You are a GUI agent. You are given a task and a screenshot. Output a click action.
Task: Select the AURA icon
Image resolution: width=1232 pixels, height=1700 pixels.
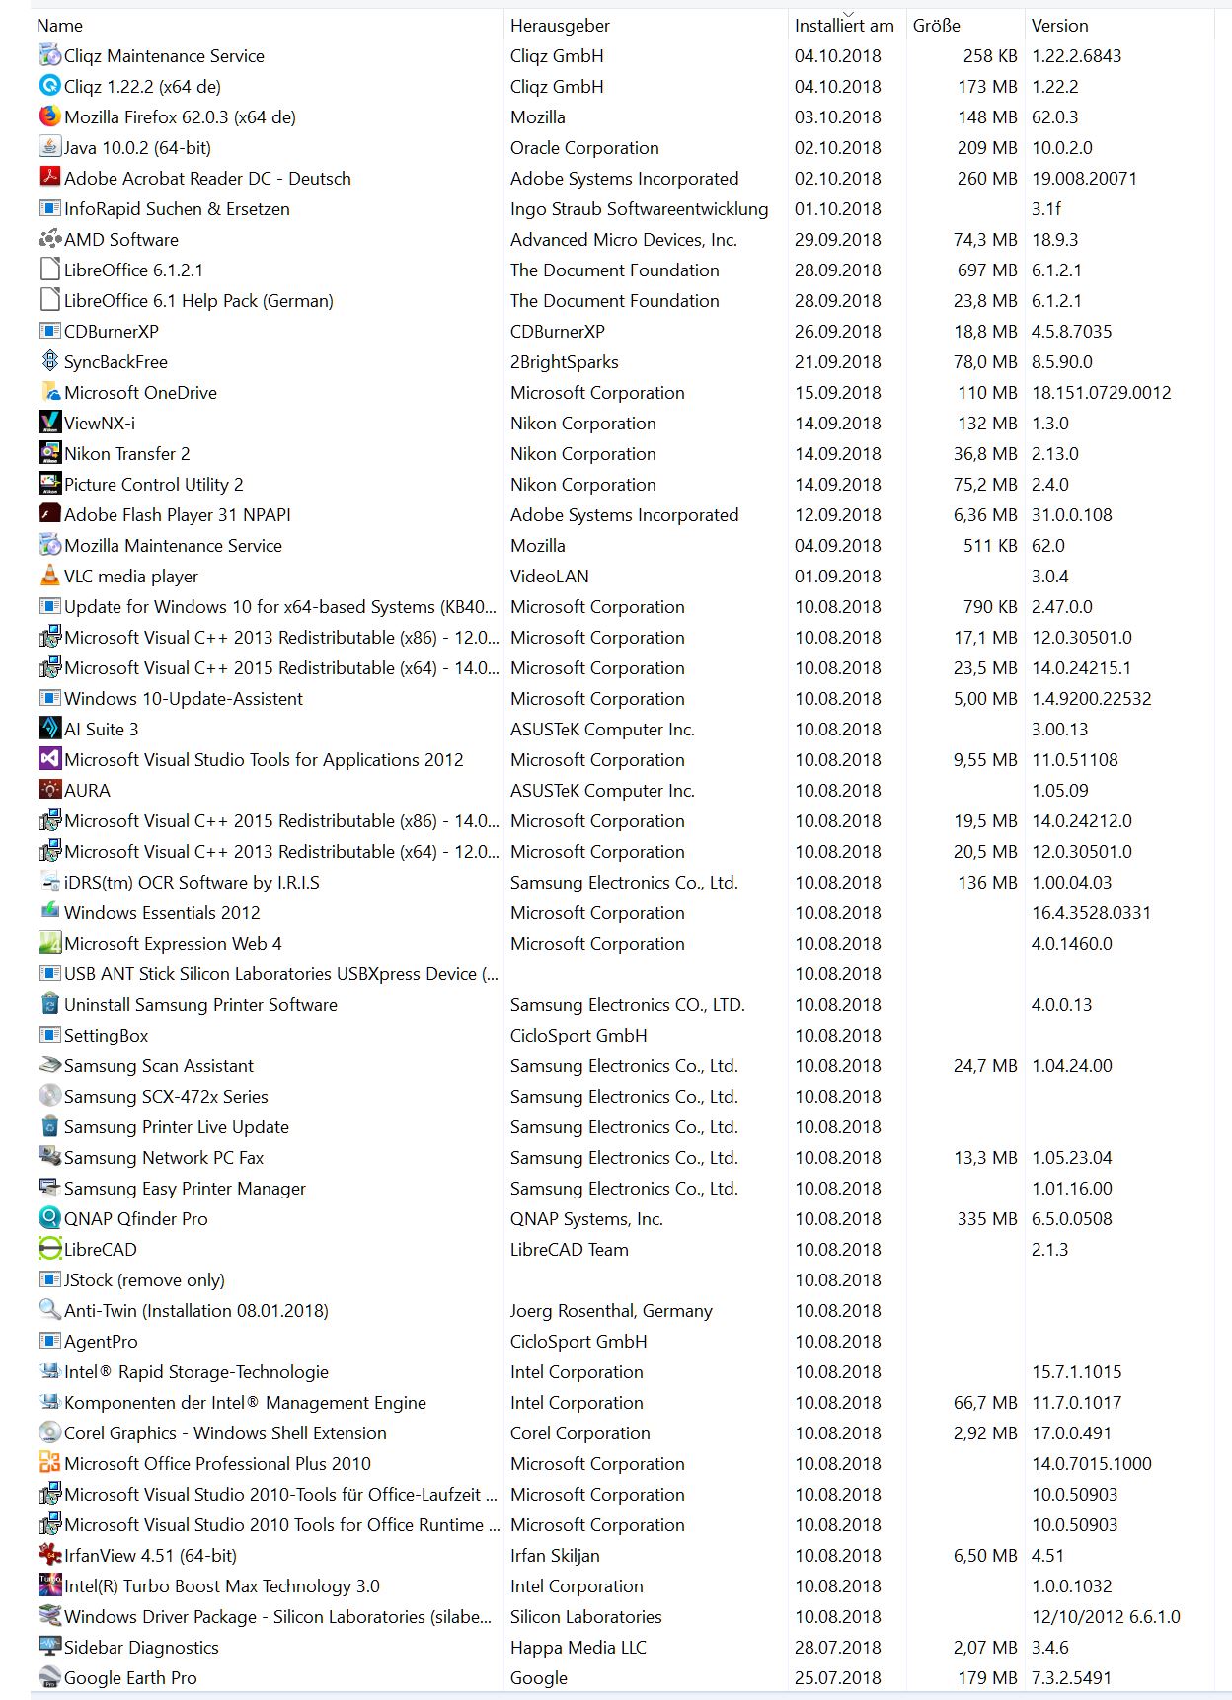(x=49, y=790)
